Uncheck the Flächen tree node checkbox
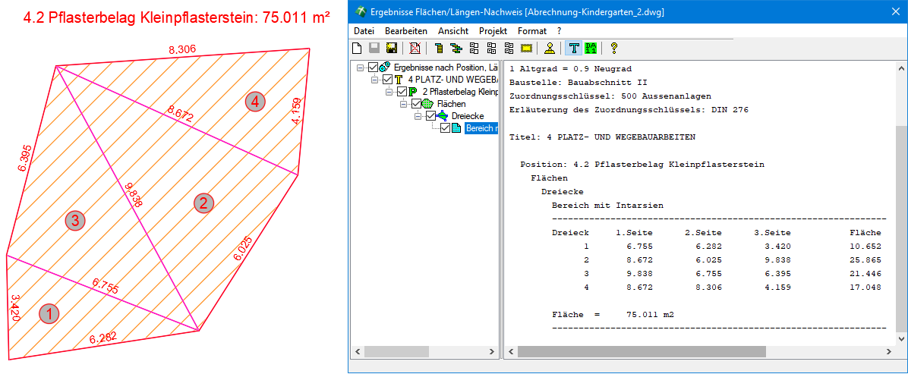This screenshot has width=908, height=374. coord(417,104)
